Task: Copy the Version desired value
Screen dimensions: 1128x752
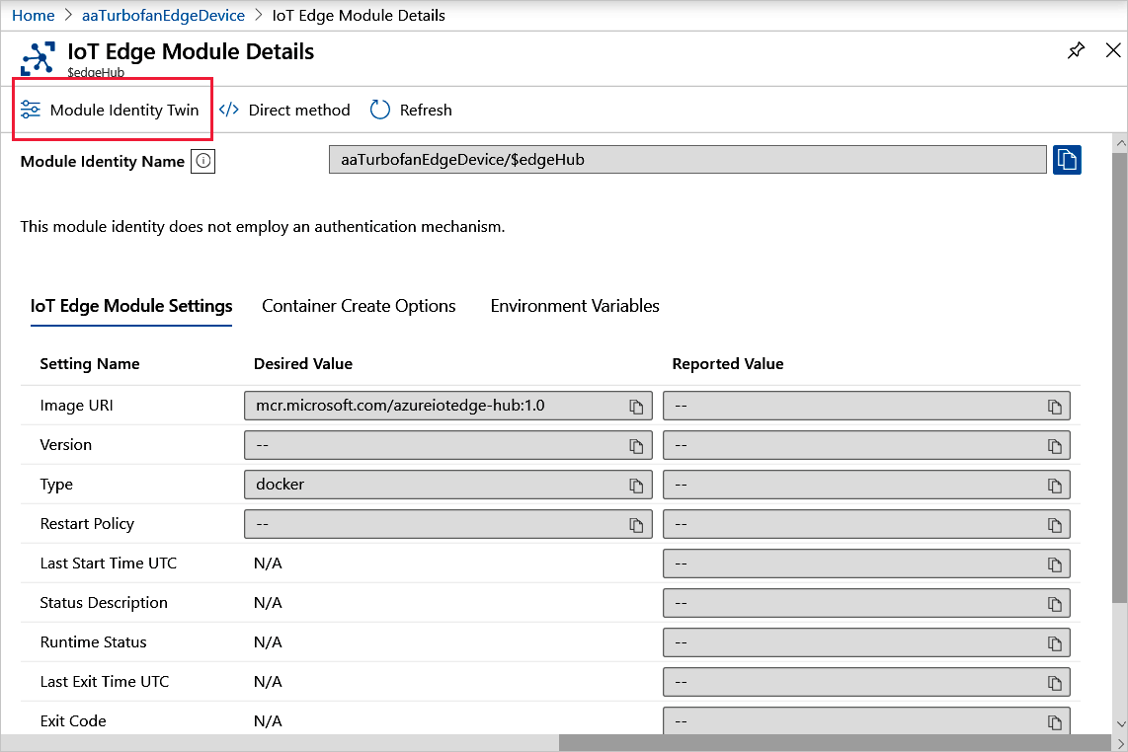Action: point(636,445)
